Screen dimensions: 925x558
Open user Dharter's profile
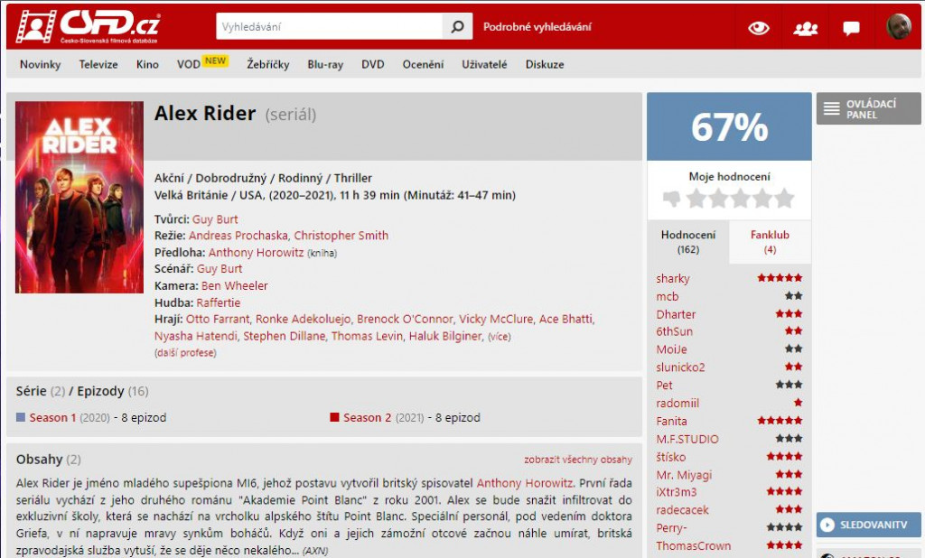click(x=676, y=314)
